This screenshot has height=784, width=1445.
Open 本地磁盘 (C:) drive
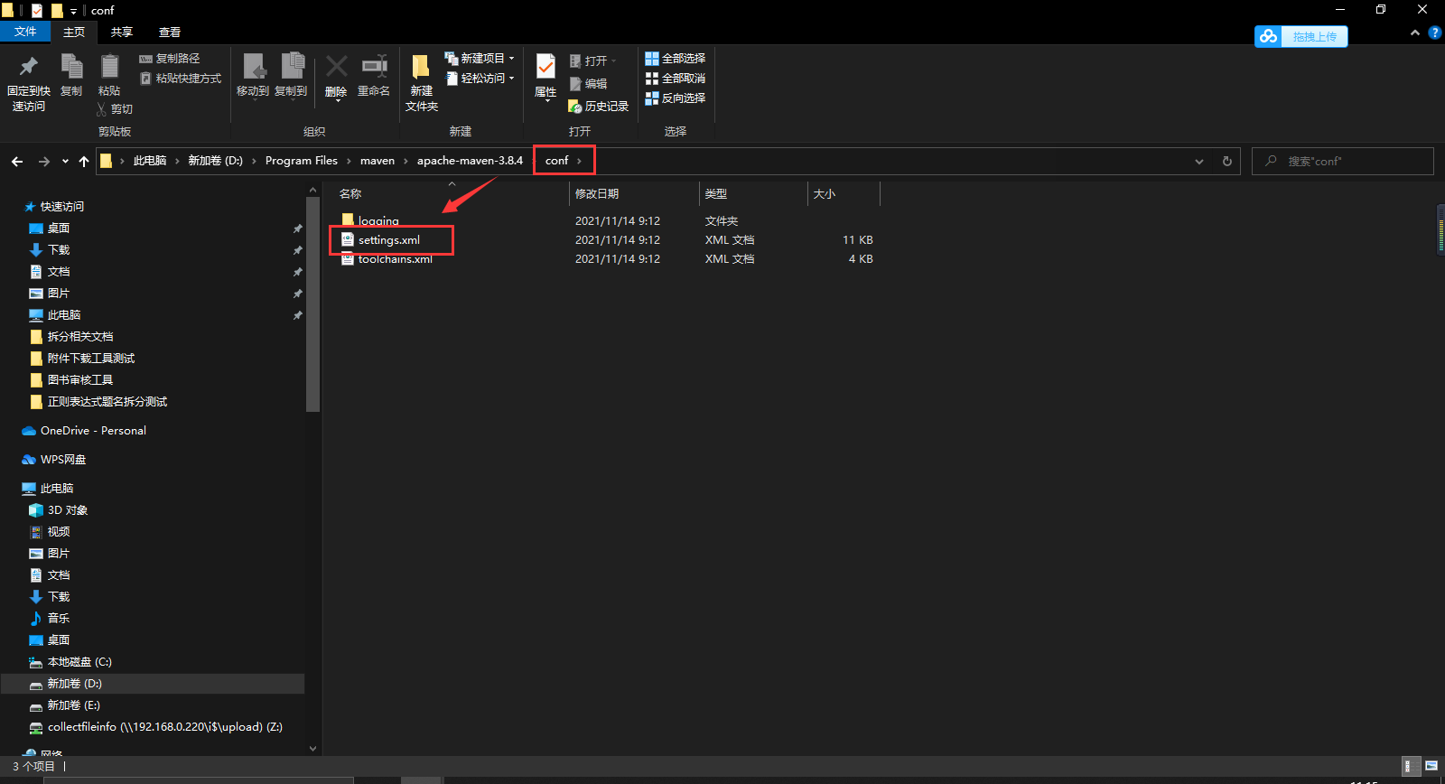(x=79, y=662)
